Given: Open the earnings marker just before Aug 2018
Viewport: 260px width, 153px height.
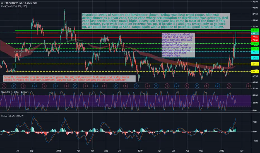Looking at the screenshot, I should point(104,86).
